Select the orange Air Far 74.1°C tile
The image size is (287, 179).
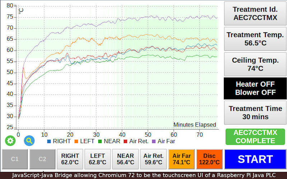point(182,159)
